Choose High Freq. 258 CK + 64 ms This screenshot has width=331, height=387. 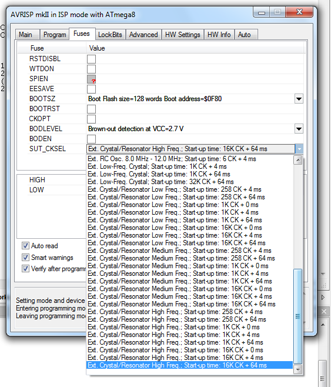tap(190, 319)
